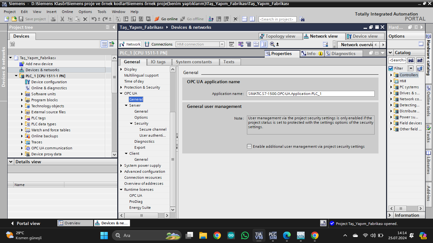Toggle the catalog Filter checkbox

click(x=391, y=68)
